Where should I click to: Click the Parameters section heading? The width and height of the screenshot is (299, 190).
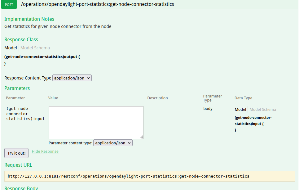[x=17, y=88]
